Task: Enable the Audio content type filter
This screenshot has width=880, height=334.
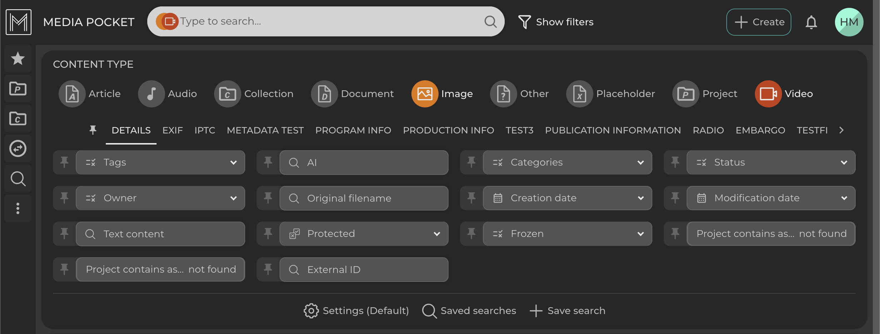Action: coord(168,94)
